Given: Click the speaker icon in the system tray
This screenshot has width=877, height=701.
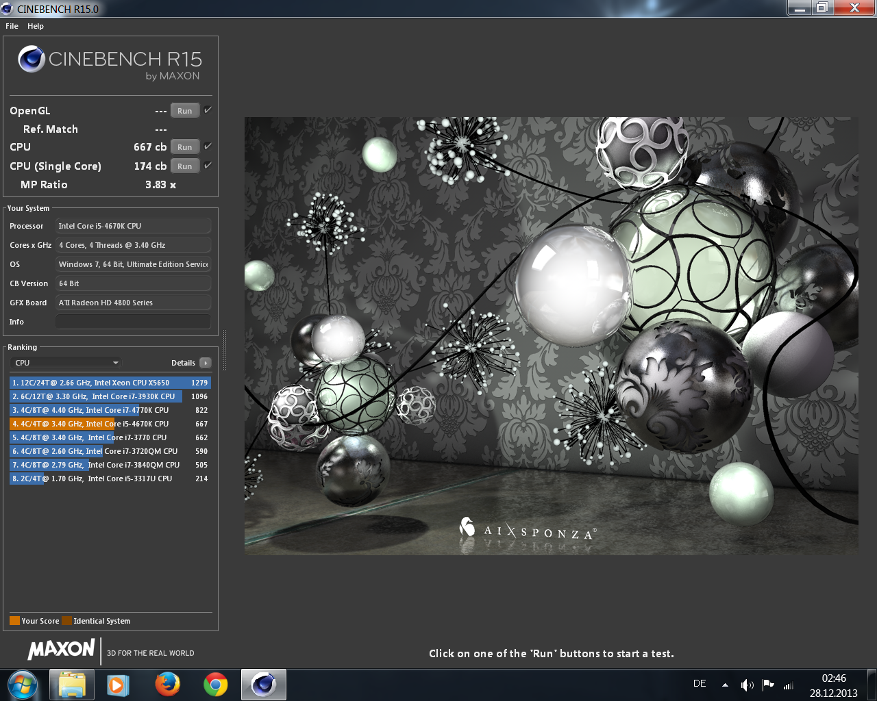Looking at the screenshot, I should (x=747, y=684).
